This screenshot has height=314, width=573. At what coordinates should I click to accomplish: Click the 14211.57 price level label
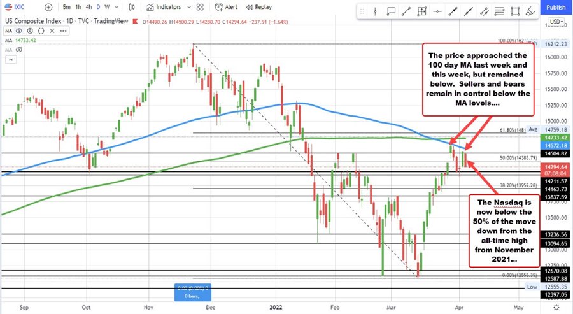[556, 182]
